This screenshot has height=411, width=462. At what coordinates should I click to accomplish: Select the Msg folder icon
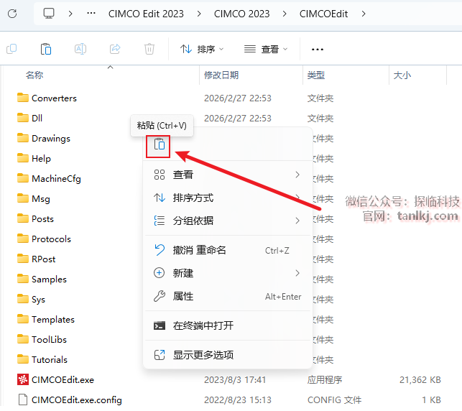tap(23, 198)
